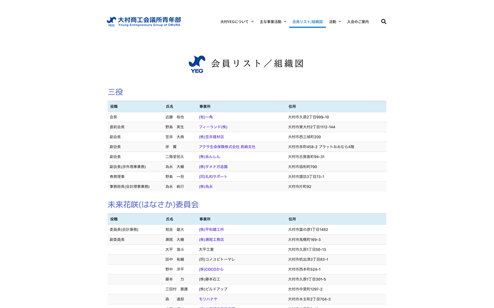Select name cell 田中 祐輔
Screen dimensions: 494x308
[x=175, y=259]
